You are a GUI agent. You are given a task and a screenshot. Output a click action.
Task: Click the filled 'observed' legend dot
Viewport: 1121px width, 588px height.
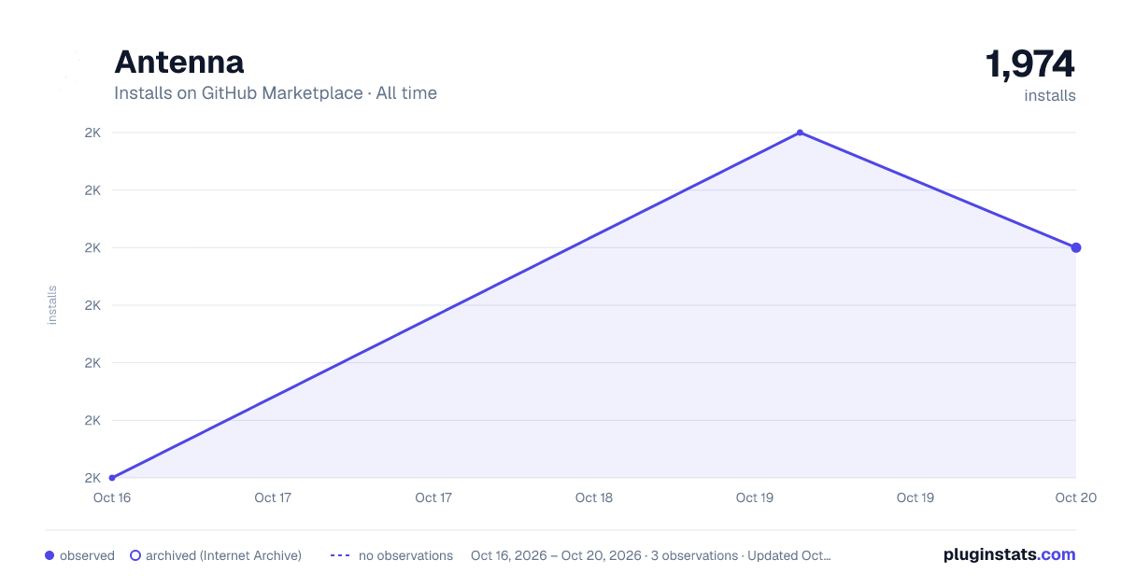click(50, 555)
